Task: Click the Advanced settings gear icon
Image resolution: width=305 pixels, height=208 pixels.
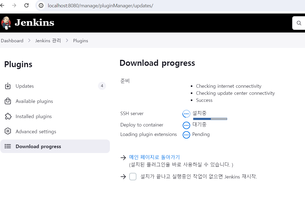Action: 8,131
